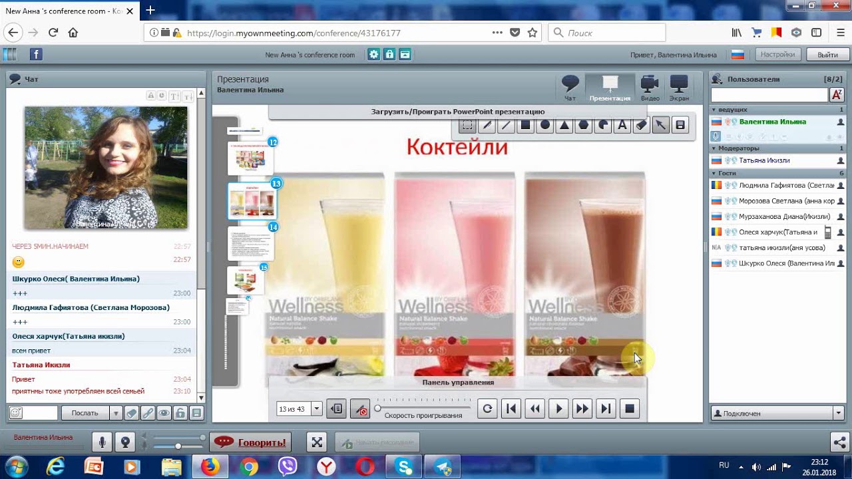Image resolution: width=852 pixels, height=479 pixels.
Task: Select slide thumbnail number 12
Action: click(x=250, y=158)
